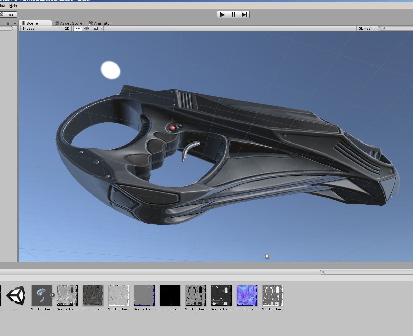
Task: Select the gray texture with blue edge
Action: pos(144,295)
